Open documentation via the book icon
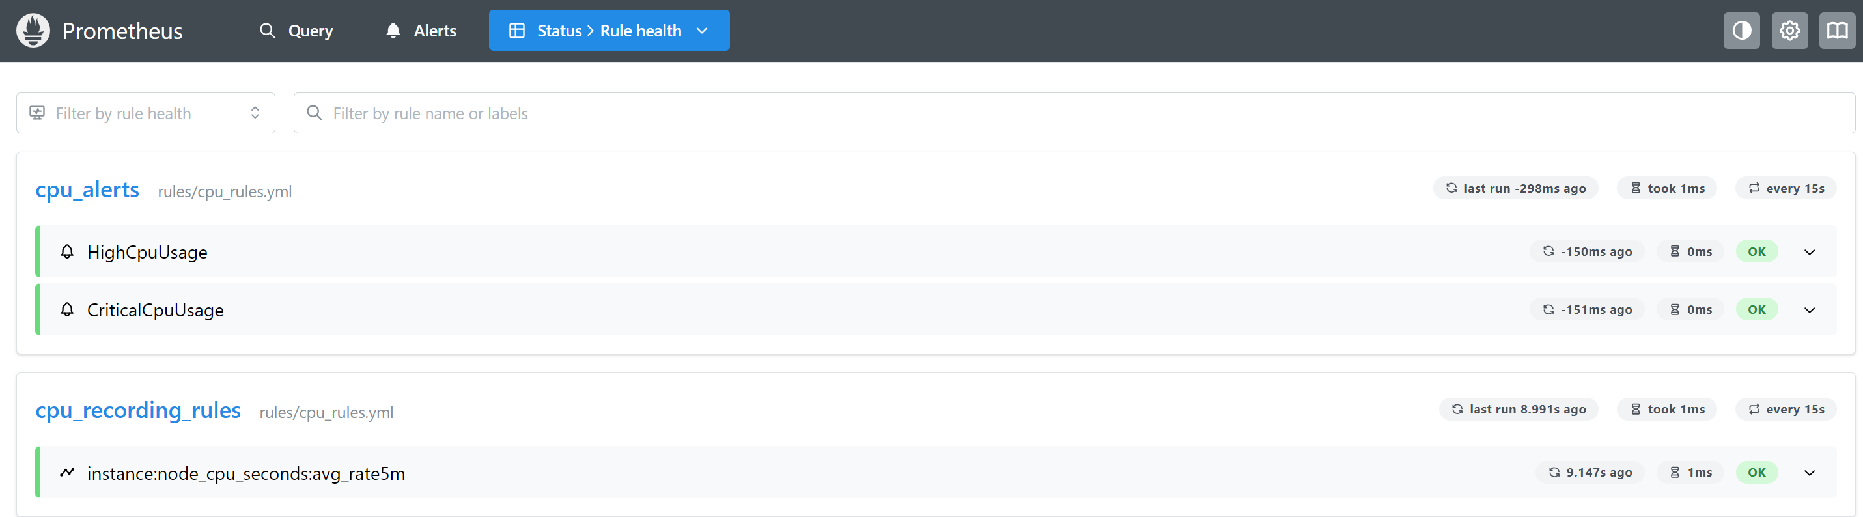Screen dimensions: 1863x517 click(x=1838, y=31)
